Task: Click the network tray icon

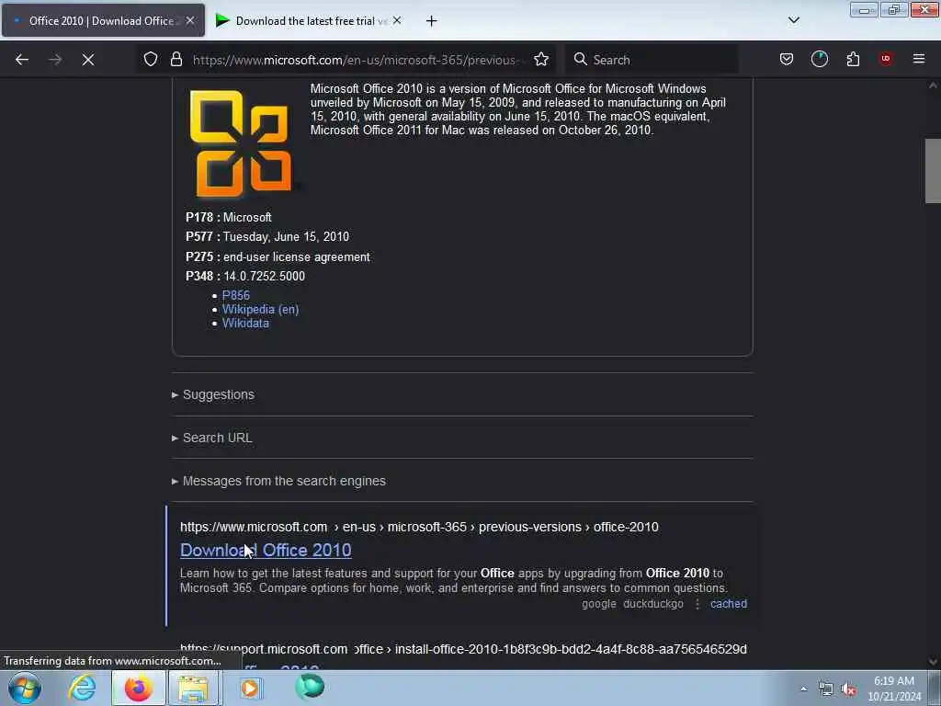Action: [826, 689]
